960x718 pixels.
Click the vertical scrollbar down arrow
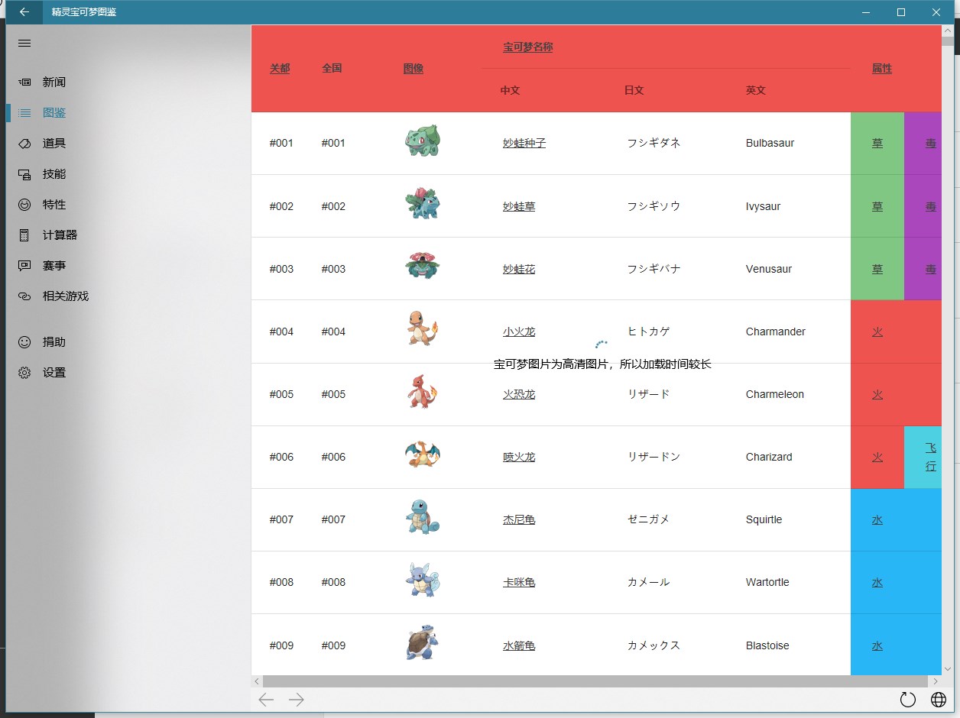[x=948, y=669]
